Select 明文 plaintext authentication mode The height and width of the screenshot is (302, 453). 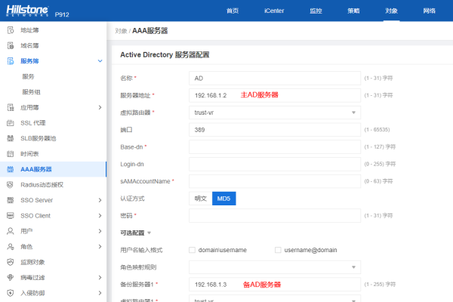tap(201, 199)
